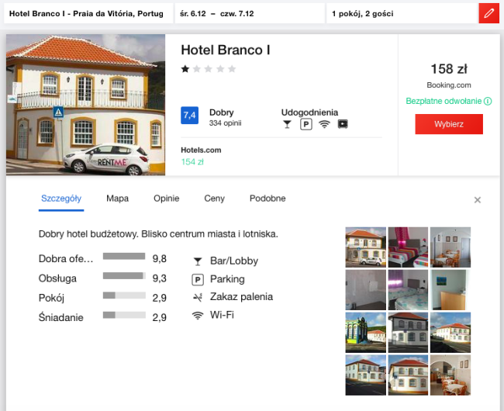Open the Opinie tab

pyautogui.click(x=166, y=199)
